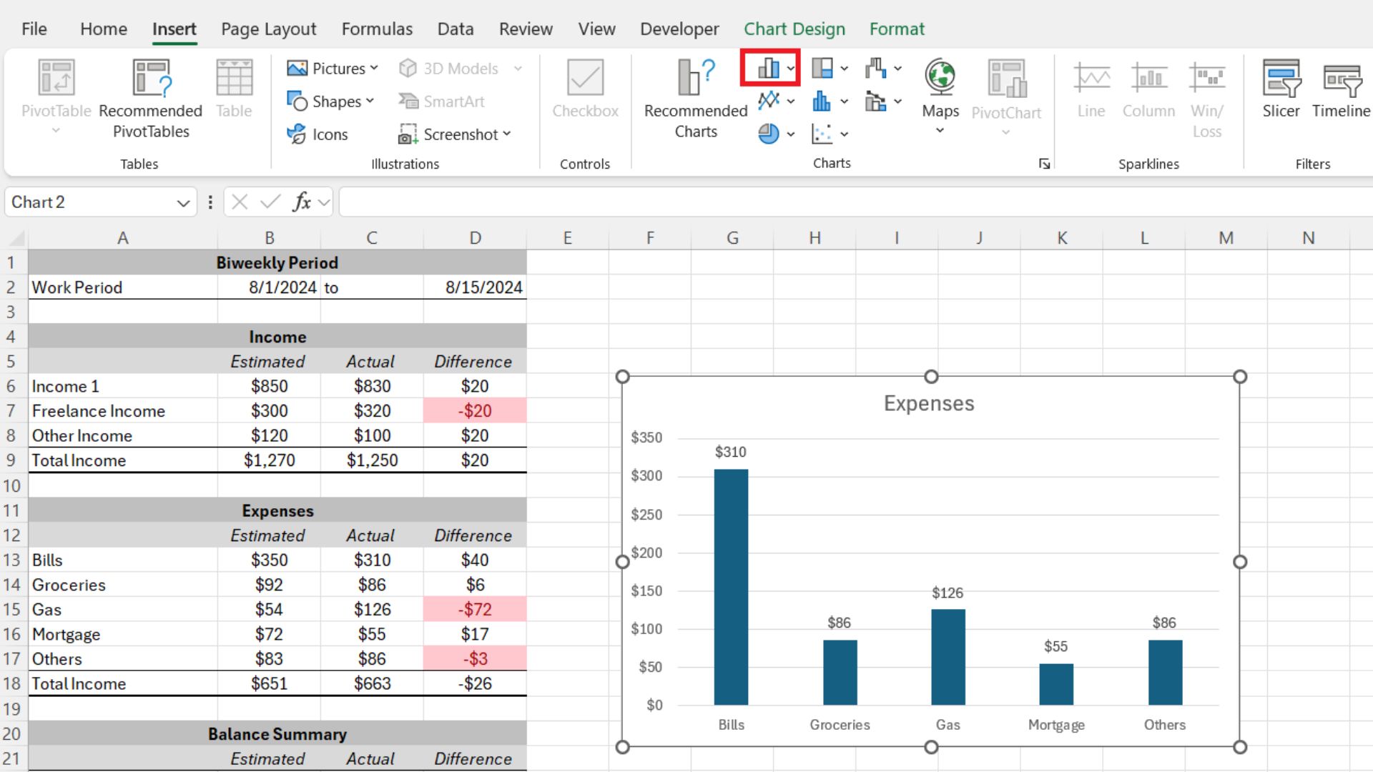This screenshot has height=772, width=1373.
Task: Expand the Maps dropdown arrow
Action: pyautogui.click(x=940, y=131)
